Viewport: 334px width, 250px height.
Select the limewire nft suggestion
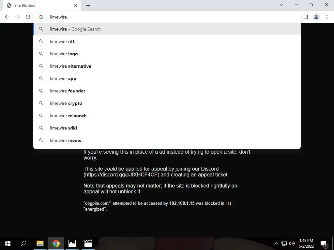point(167,41)
